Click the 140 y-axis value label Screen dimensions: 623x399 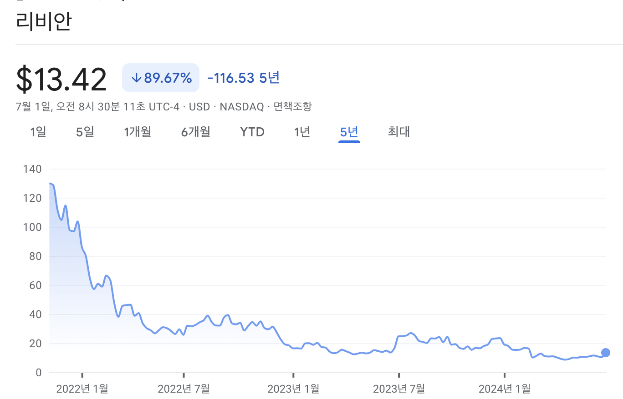point(32,169)
